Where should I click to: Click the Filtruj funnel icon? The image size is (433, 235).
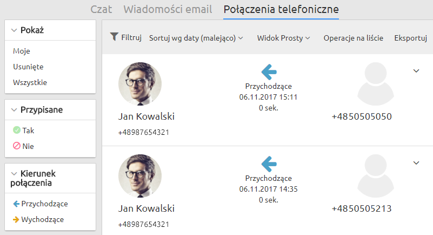[114, 37]
